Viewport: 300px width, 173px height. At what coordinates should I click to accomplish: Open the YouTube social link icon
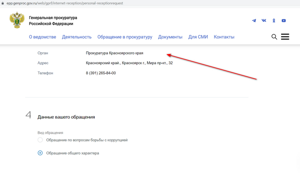(x=284, y=21)
